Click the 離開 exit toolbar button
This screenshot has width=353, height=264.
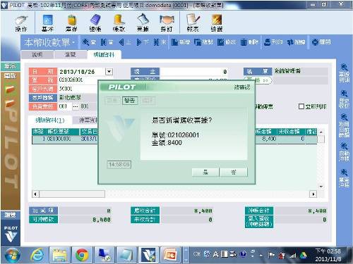[321, 42]
